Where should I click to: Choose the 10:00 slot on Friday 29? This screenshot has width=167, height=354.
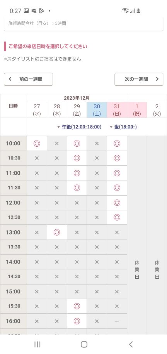(77, 143)
